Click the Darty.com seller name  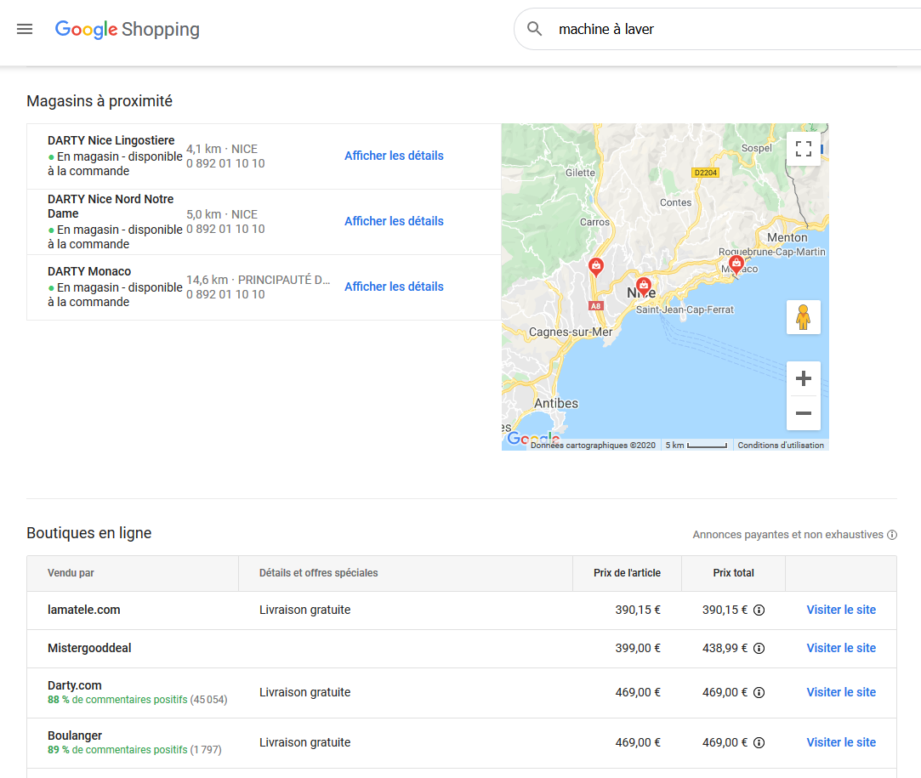click(75, 685)
